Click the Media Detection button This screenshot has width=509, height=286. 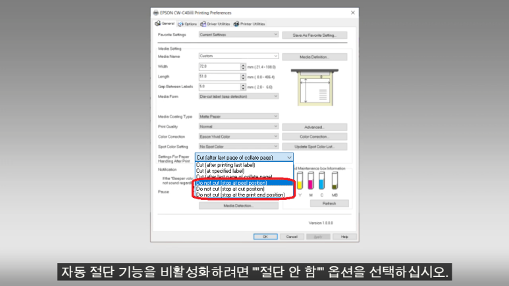pyautogui.click(x=238, y=206)
